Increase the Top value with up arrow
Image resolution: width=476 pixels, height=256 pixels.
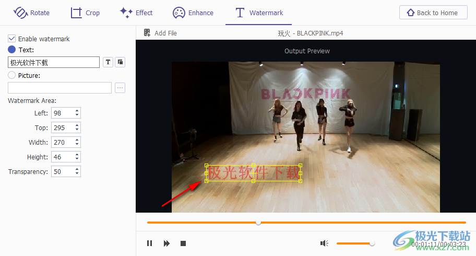pos(77,125)
